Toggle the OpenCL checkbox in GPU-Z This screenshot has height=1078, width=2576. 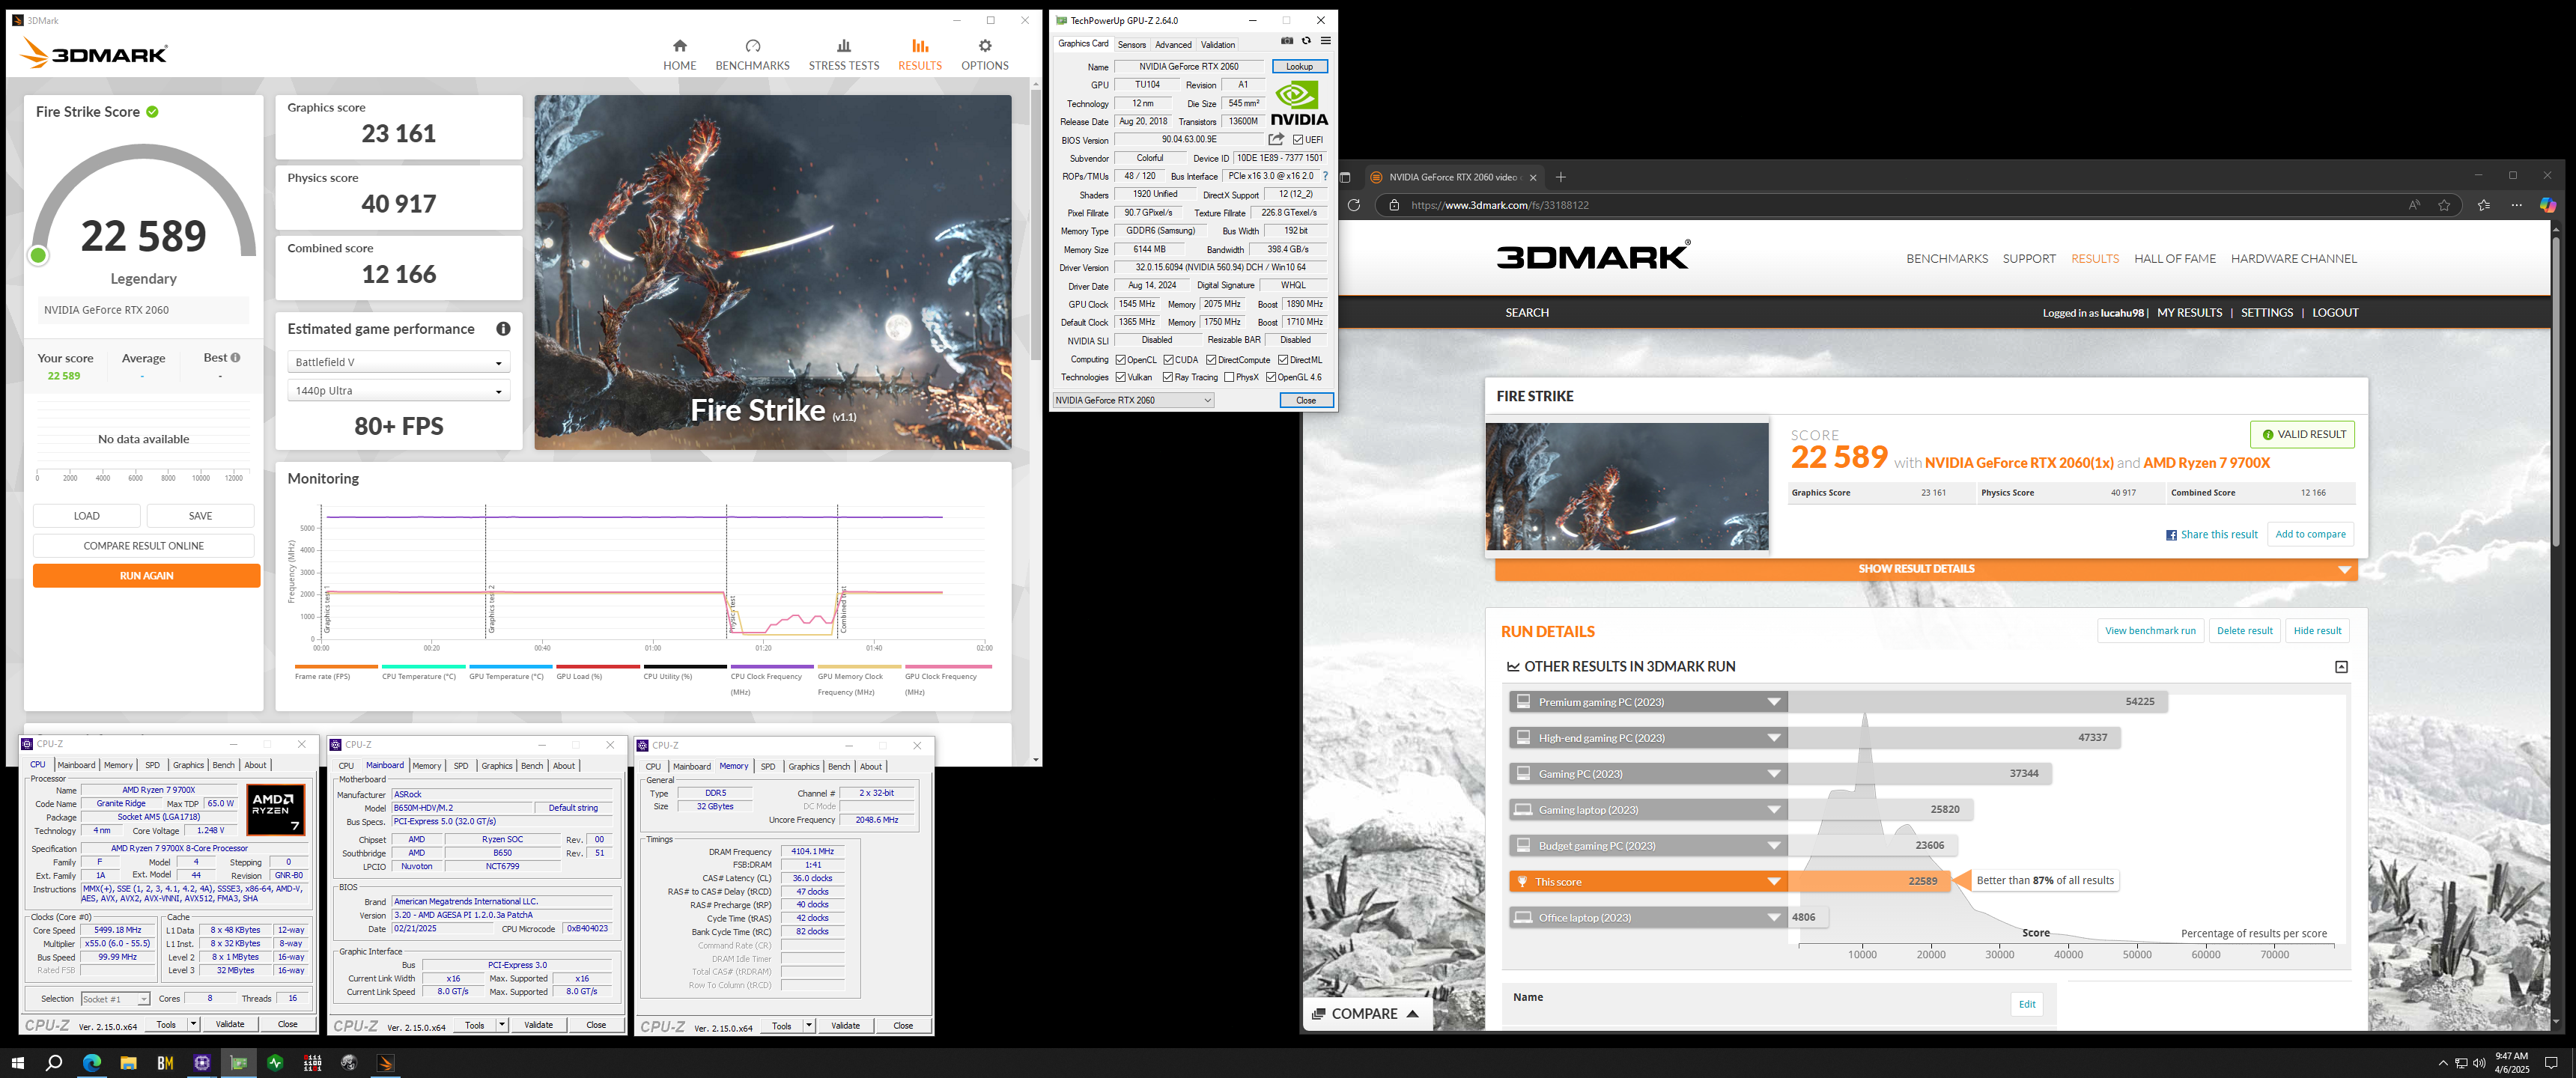click(x=1120, y=360)
